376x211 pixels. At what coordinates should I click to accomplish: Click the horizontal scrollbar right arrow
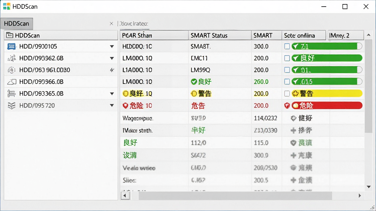(x=360, y=196)
